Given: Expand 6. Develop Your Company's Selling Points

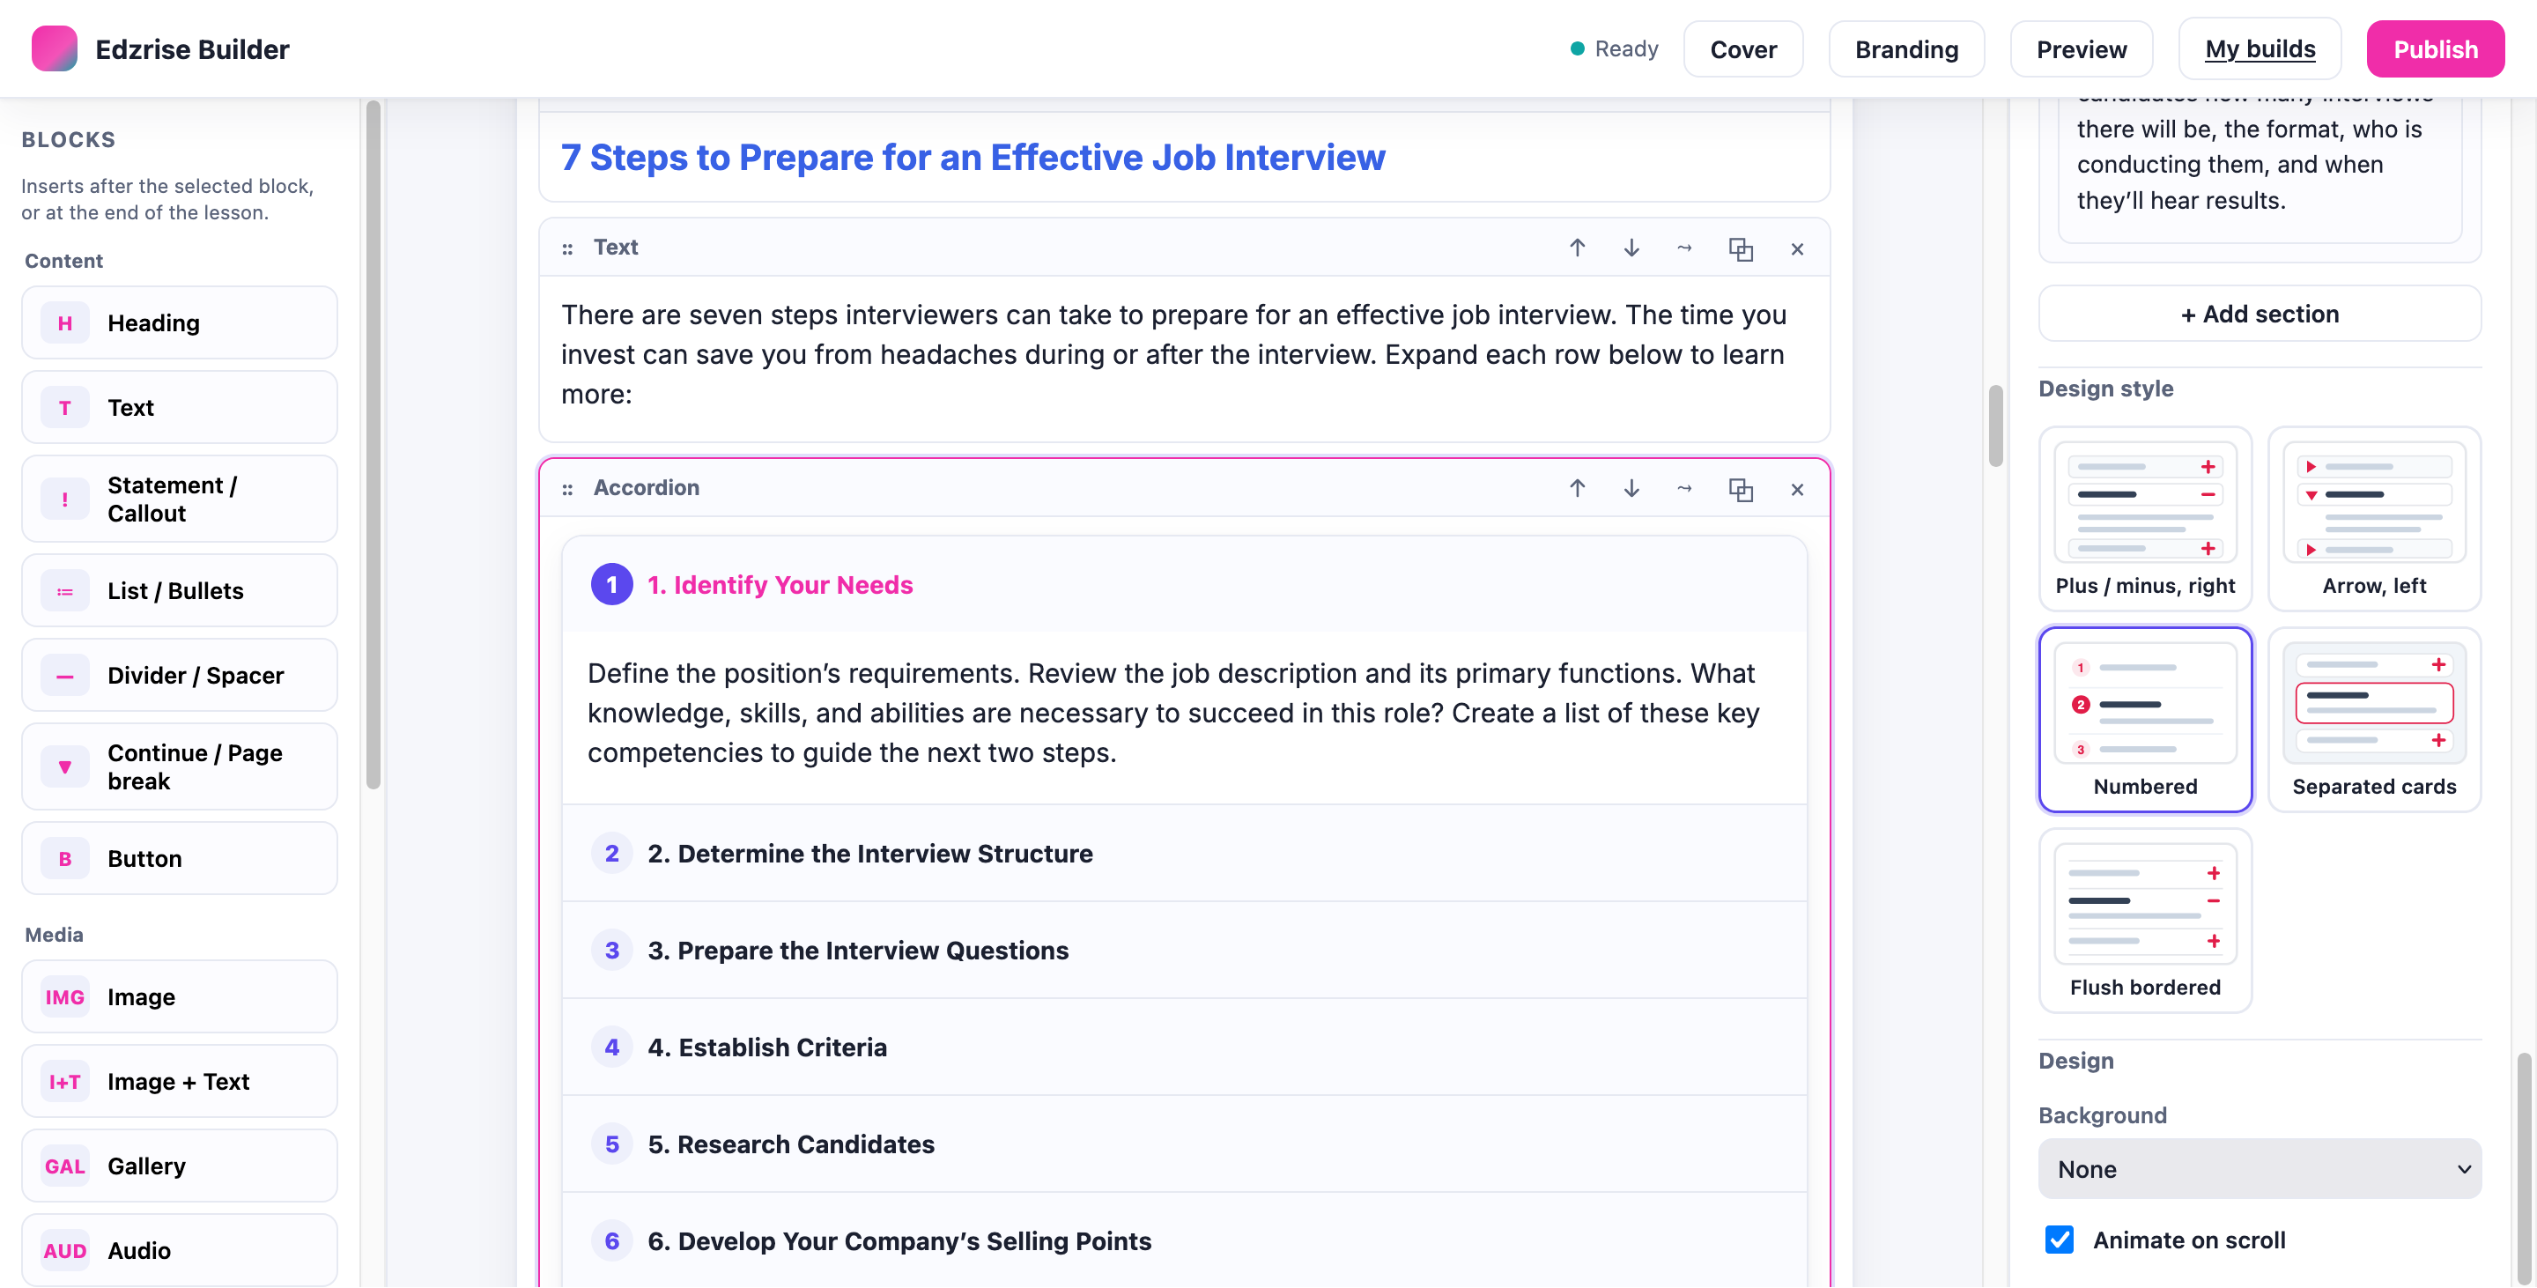Looking at the screenshot, I should pyautogui.click(x=1184, y=1241).
